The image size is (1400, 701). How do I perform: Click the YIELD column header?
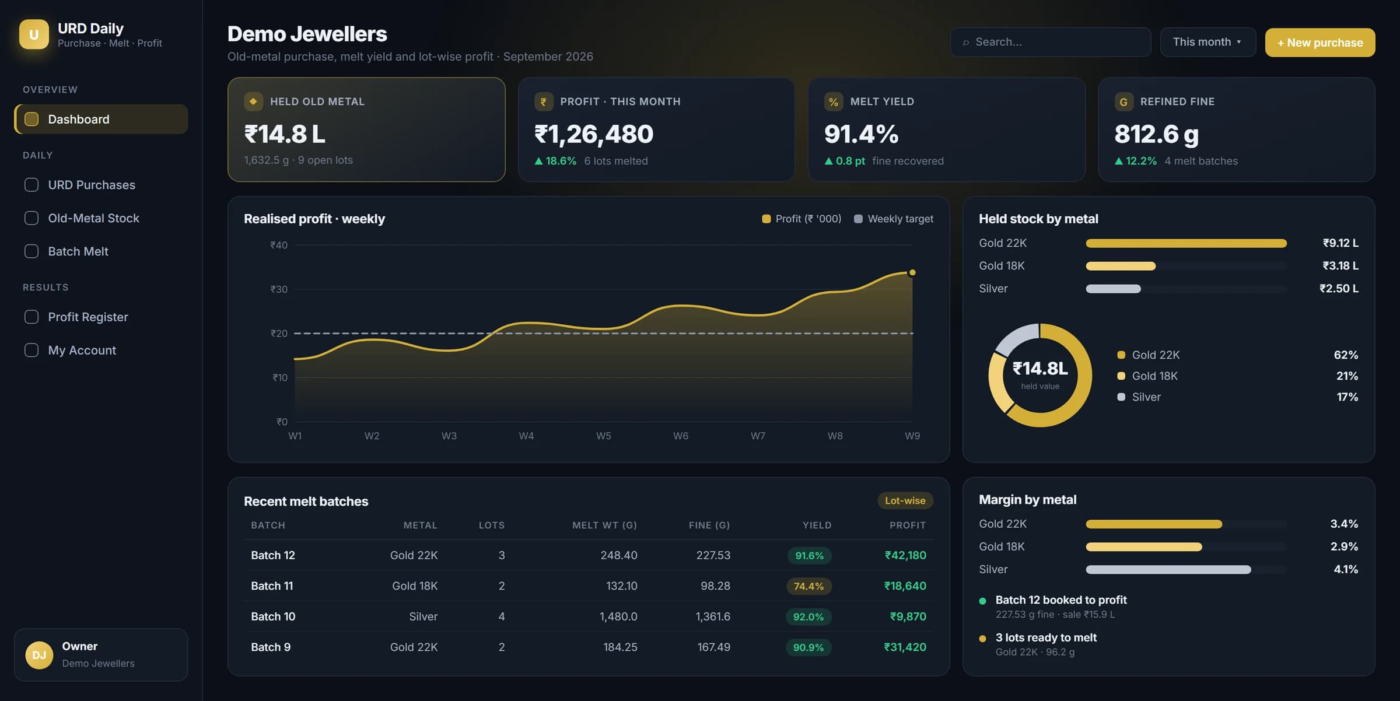click(817, 525)
